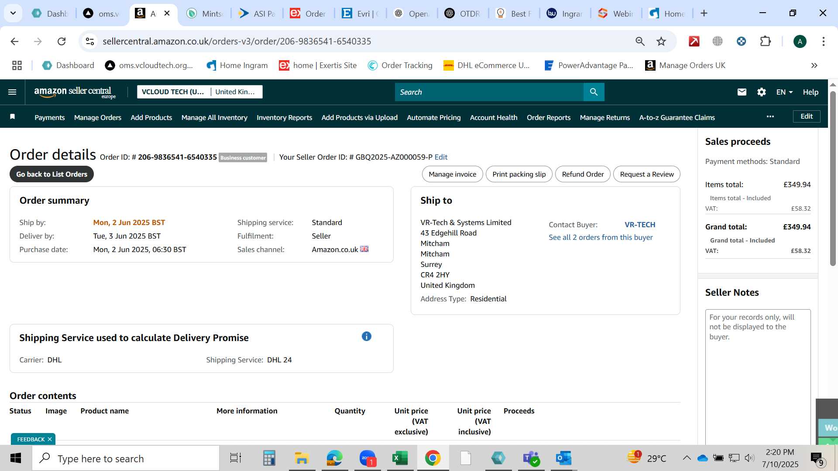This screenshot has height=471, width=838.
Task: Click the Seller Notes text area
Action: 758,377
